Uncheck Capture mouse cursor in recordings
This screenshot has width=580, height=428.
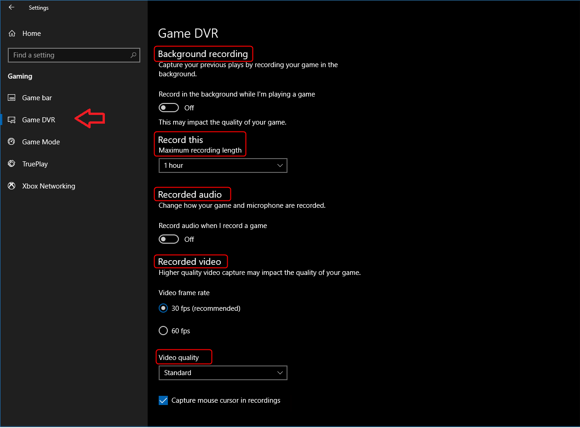tap(163, 400)
